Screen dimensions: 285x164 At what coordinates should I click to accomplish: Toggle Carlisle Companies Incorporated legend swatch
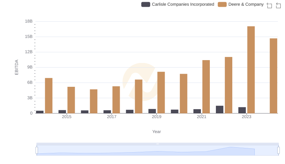click(146, 4)
